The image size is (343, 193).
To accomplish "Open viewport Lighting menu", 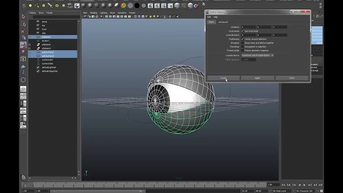I will click(x=103, y=13).
